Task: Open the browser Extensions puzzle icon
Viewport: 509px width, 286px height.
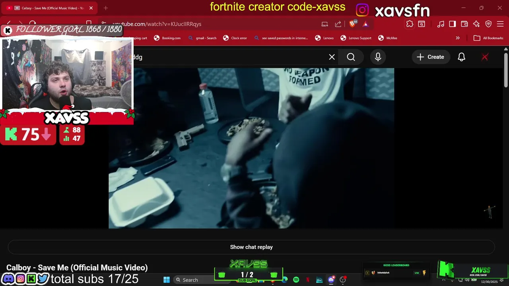Action: (x=410, y=24)
